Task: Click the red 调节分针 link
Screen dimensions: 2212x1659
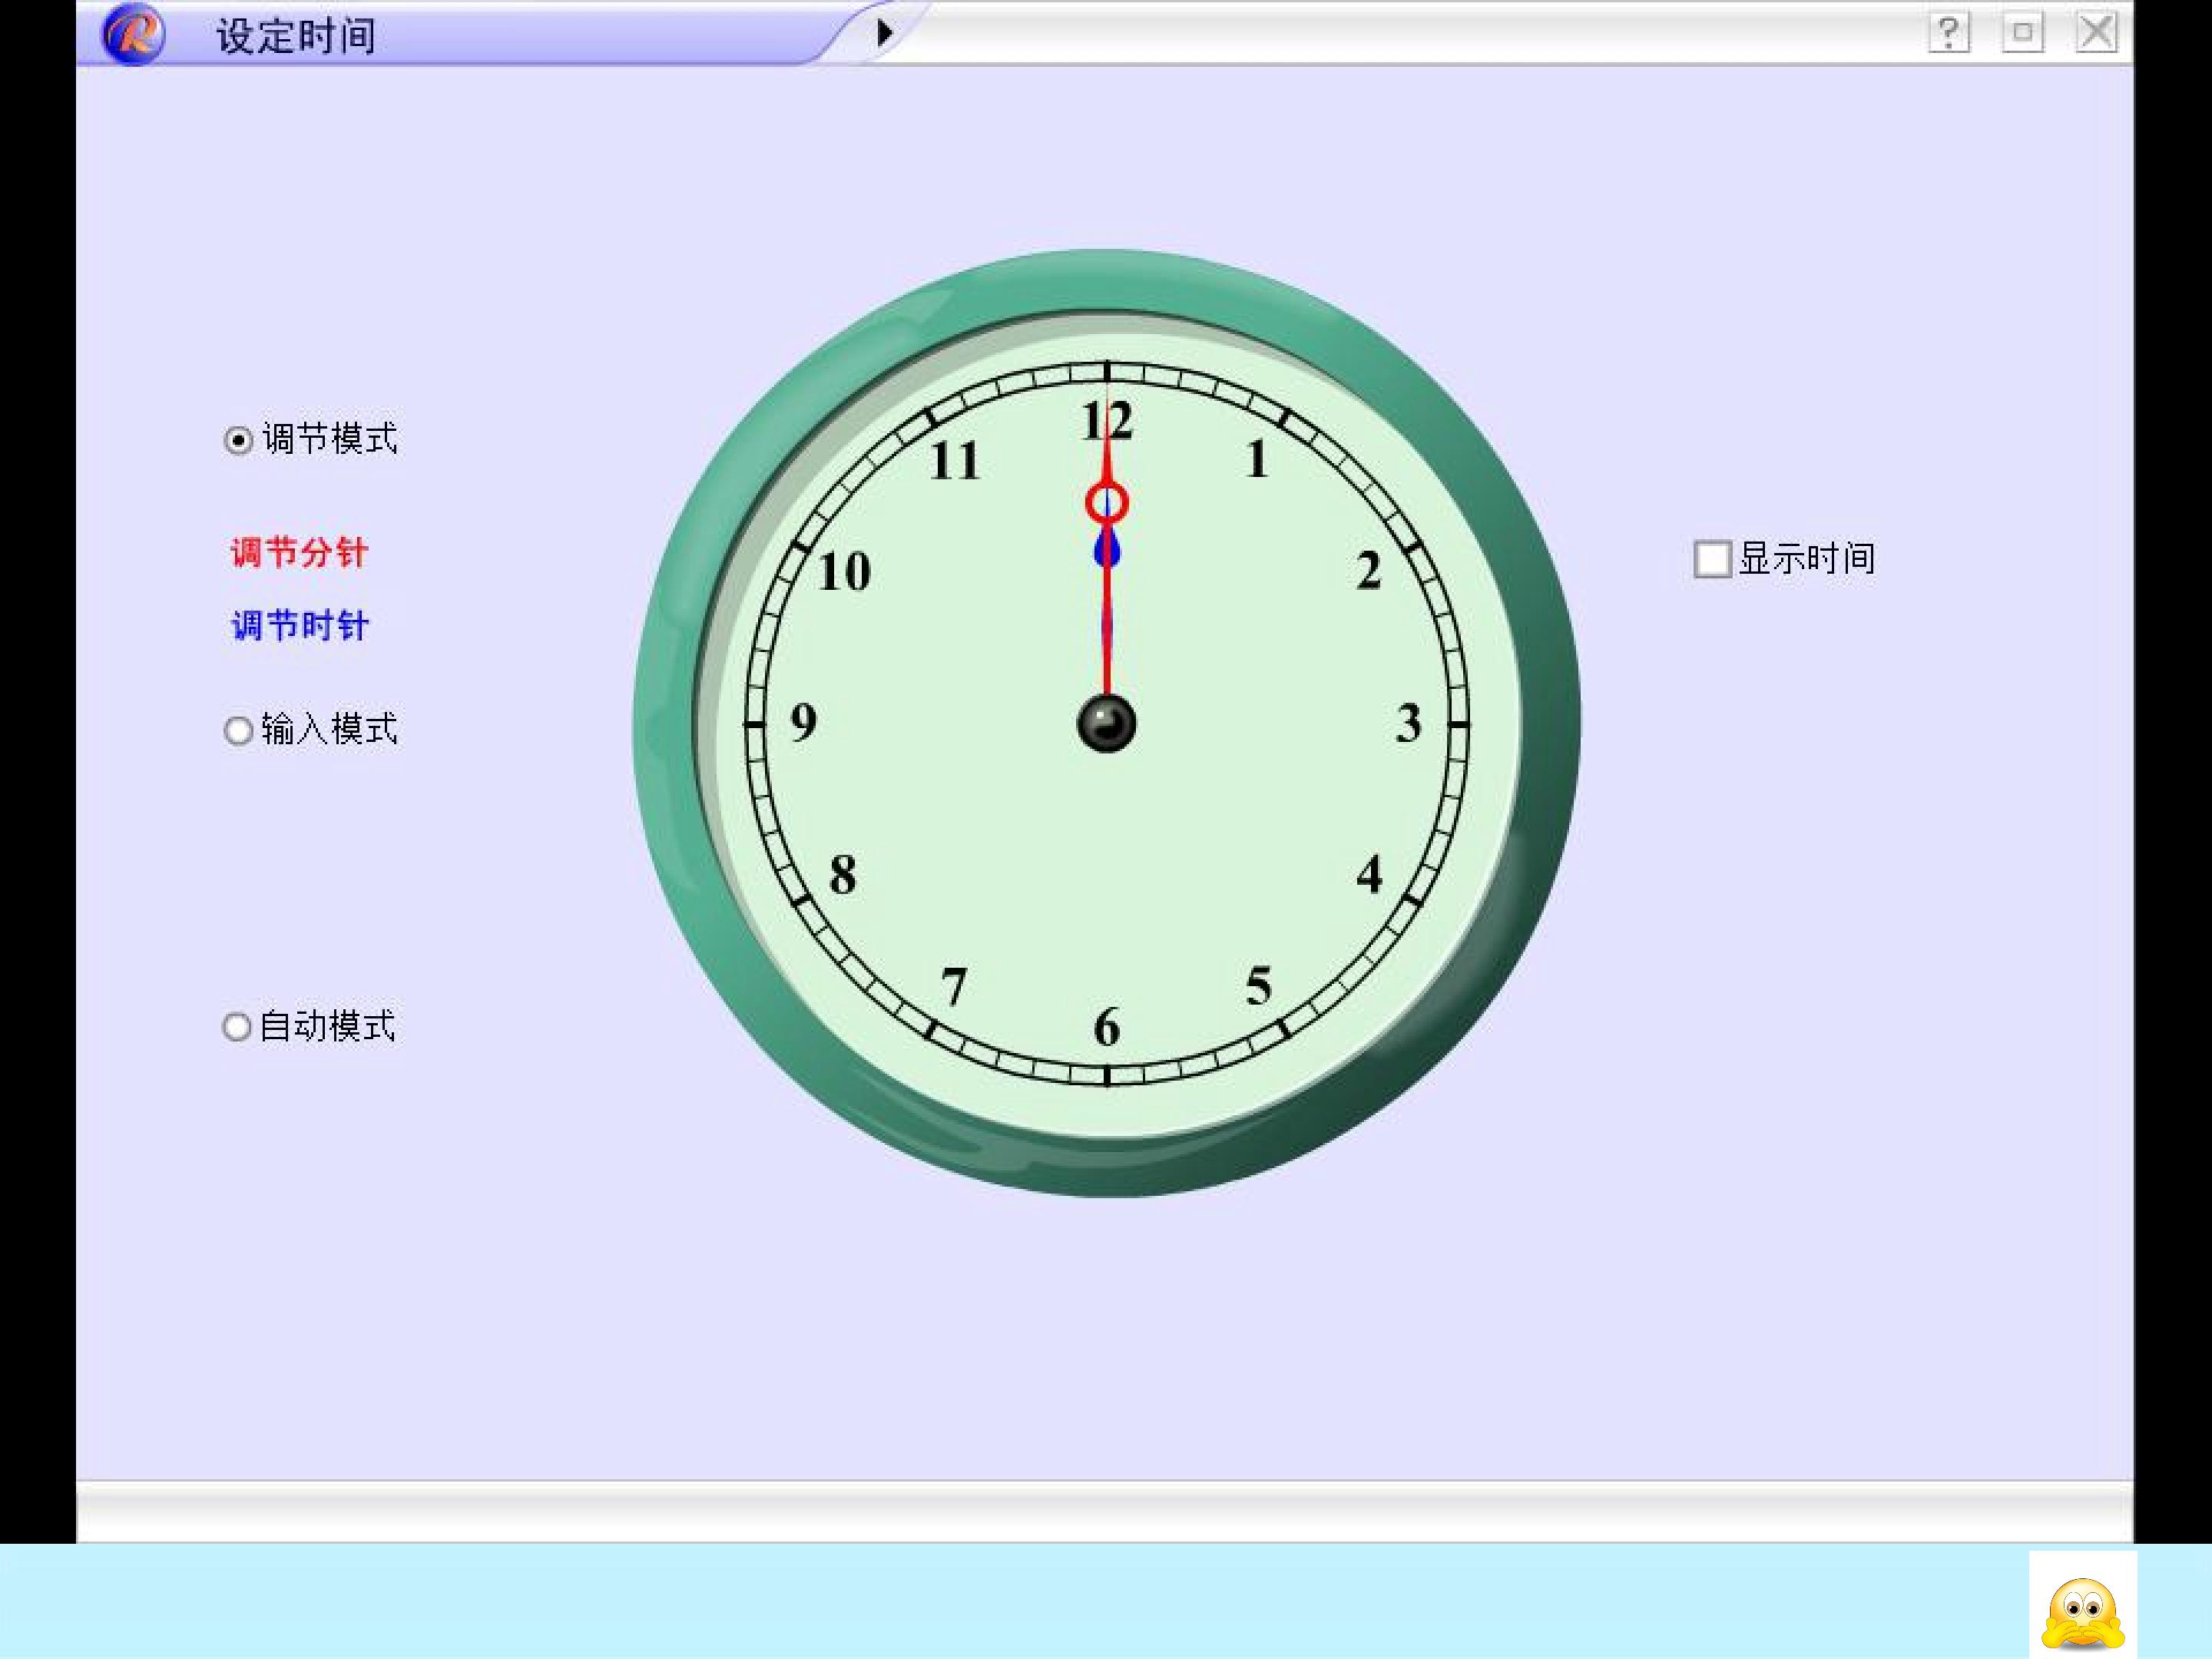Action: [299, 552]
